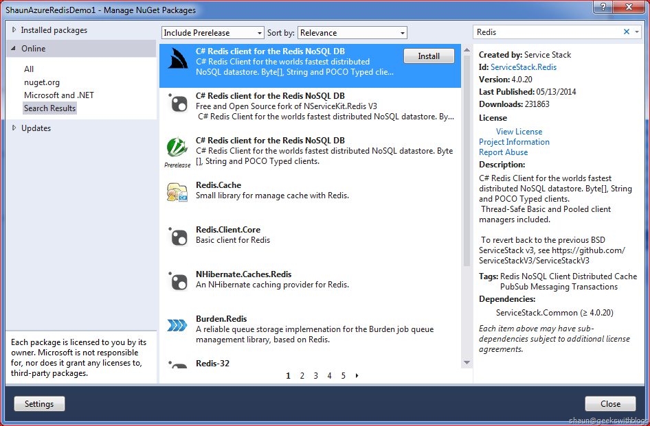Collapse the Online section
Image resolution: width=650 pixels, height=426 pixels.
[x=14, y=49]
